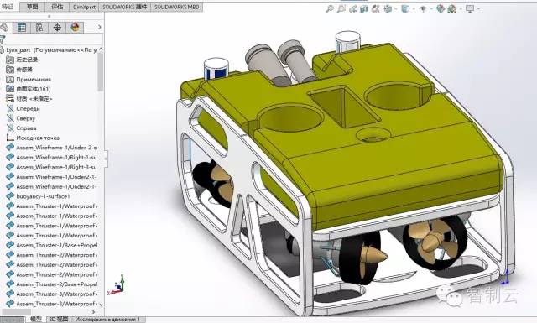
Task: Click the Section View icon
Action: 364,9
